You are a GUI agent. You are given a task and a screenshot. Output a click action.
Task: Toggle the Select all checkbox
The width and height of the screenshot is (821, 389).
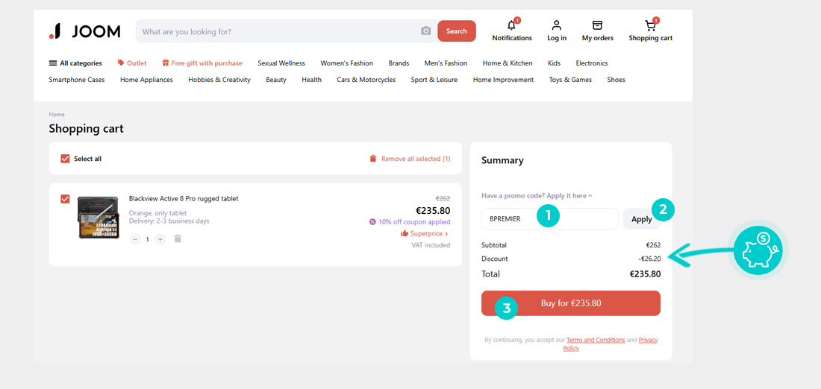(x=65, y=159)
